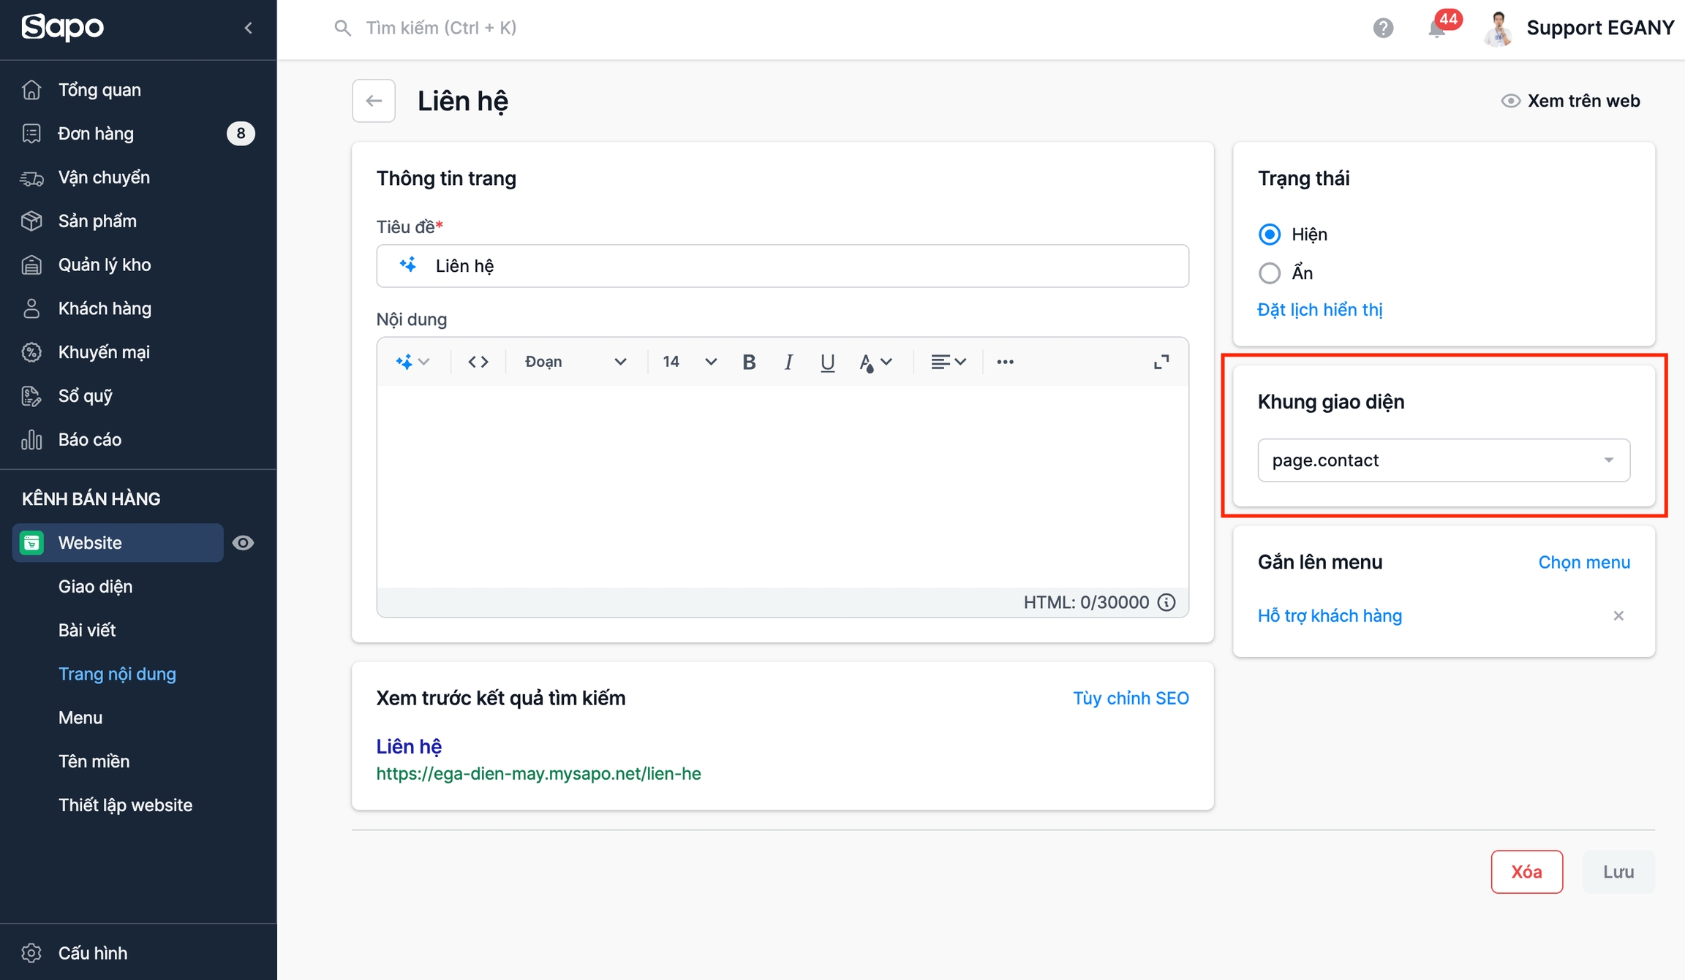Viewport: 1685px width, 980px height.
Task: Click the Bold formatting icon
Action: click(748, 362)
